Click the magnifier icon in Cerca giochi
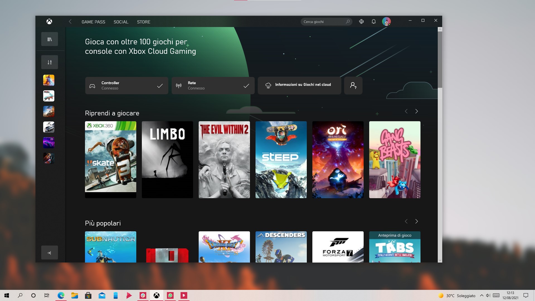This screenshot has width=535, height=301. pyautogui.click(x=348, y=21)
